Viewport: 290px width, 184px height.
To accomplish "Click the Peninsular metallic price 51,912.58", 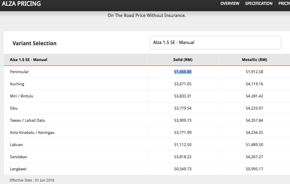I will coord(254,72).
